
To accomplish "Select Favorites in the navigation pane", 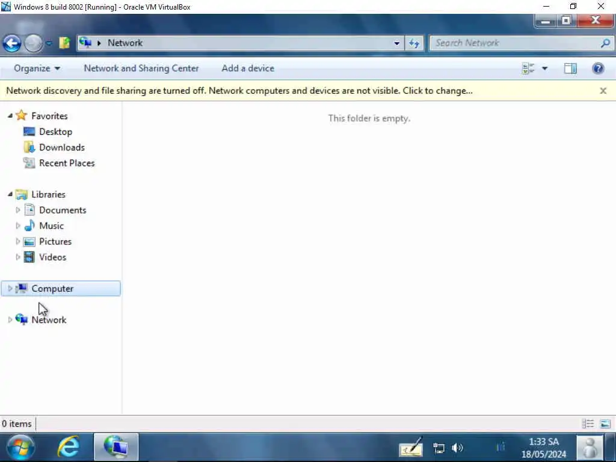I will pos(49,116).
